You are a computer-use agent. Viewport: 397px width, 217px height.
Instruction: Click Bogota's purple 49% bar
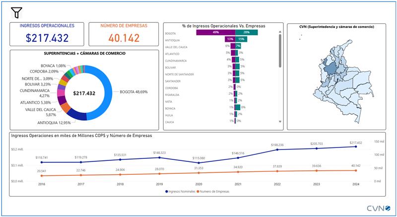pos(215,32)
